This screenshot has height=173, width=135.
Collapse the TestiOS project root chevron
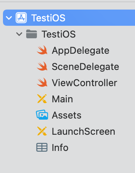[9, 18]
